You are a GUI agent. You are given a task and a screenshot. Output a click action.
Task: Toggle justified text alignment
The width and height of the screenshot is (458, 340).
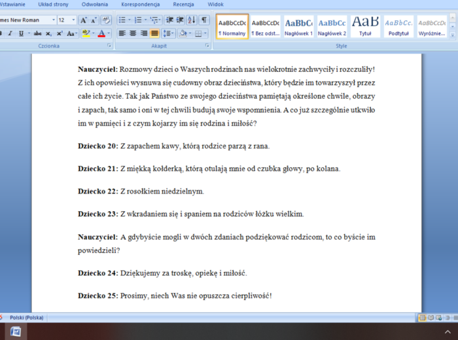(154, 33)
